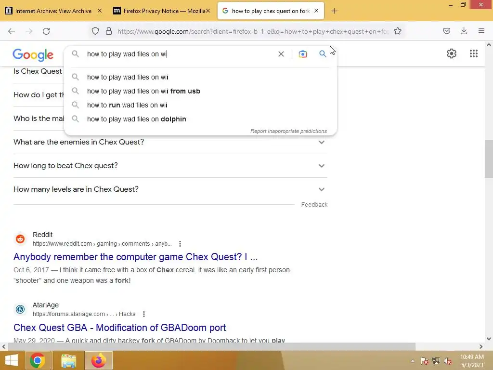The width and height of the screenshot is (493, 370).
Task: Click the scroll-down arrow of the vertical scrollbar
Action: [489, 339]
